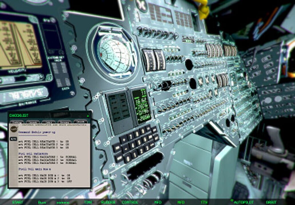Switch to the rightmost Checklist window tab
295x205 pixels.
pyautogui.click(x=81, y=121)
